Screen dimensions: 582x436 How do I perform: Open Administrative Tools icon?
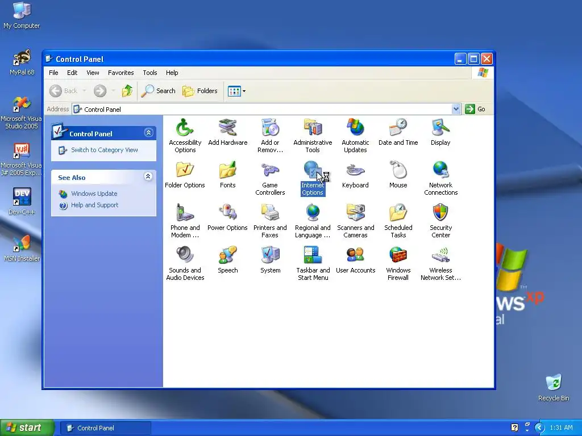[x=313, y=128]
